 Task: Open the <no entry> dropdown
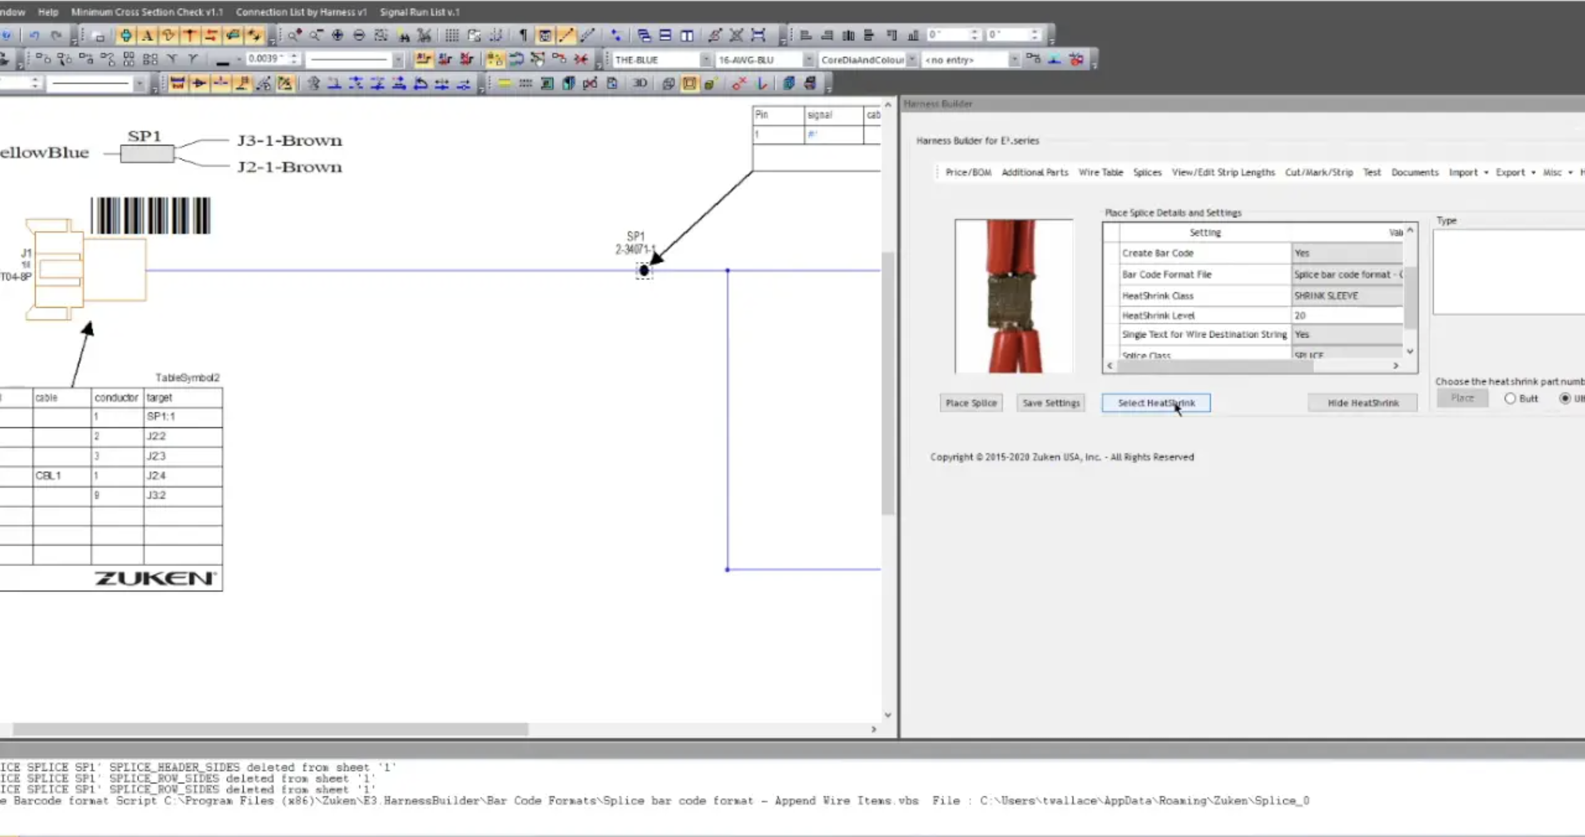pos(1014,60)
